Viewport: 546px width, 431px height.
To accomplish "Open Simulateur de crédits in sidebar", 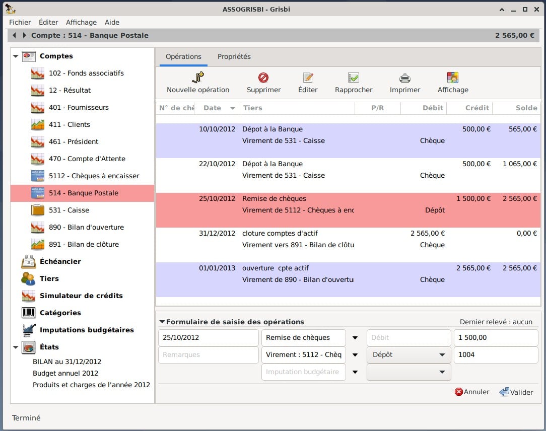I will point(81,296).
